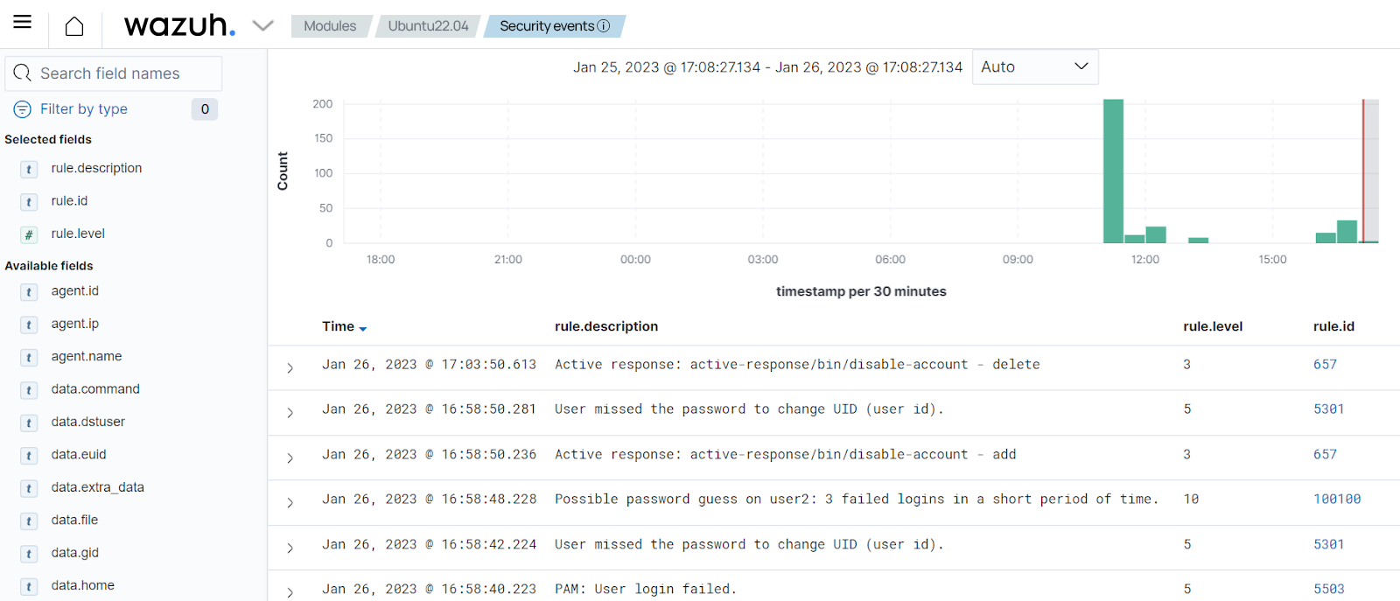Select the rule.level selected field

(78, 234)
